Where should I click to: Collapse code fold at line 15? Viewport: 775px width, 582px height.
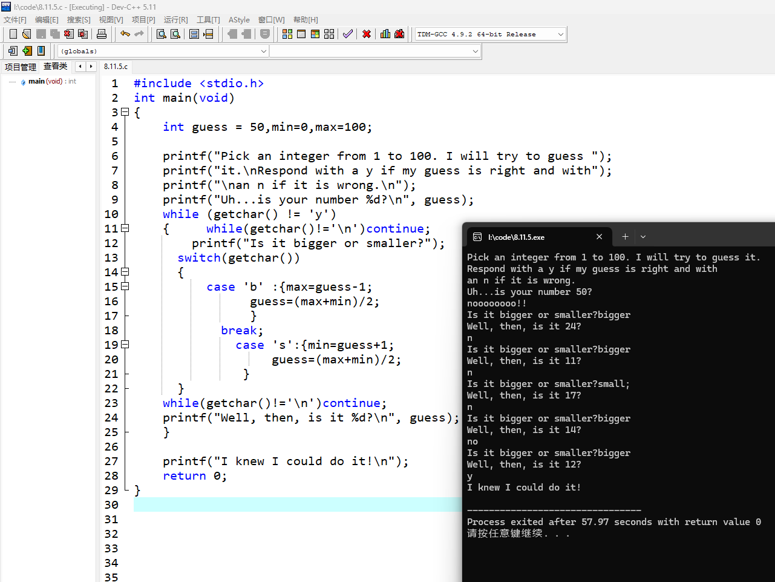coord(125,286)
